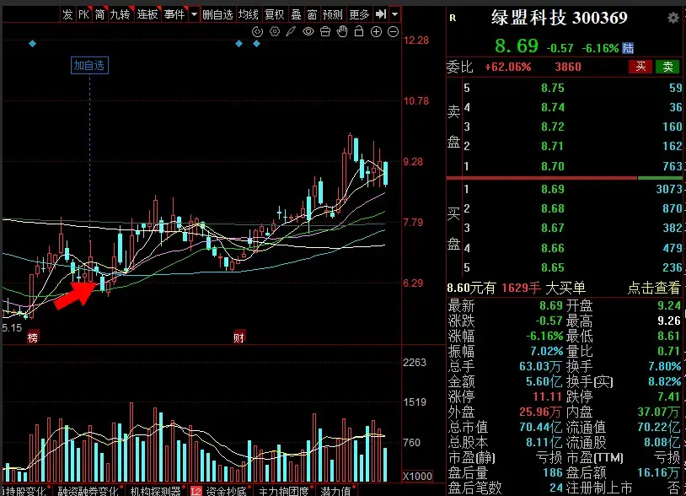Click the 换手 value 7.80%
This screenshot has height=496, width=686.
click(x=665, y=366)
